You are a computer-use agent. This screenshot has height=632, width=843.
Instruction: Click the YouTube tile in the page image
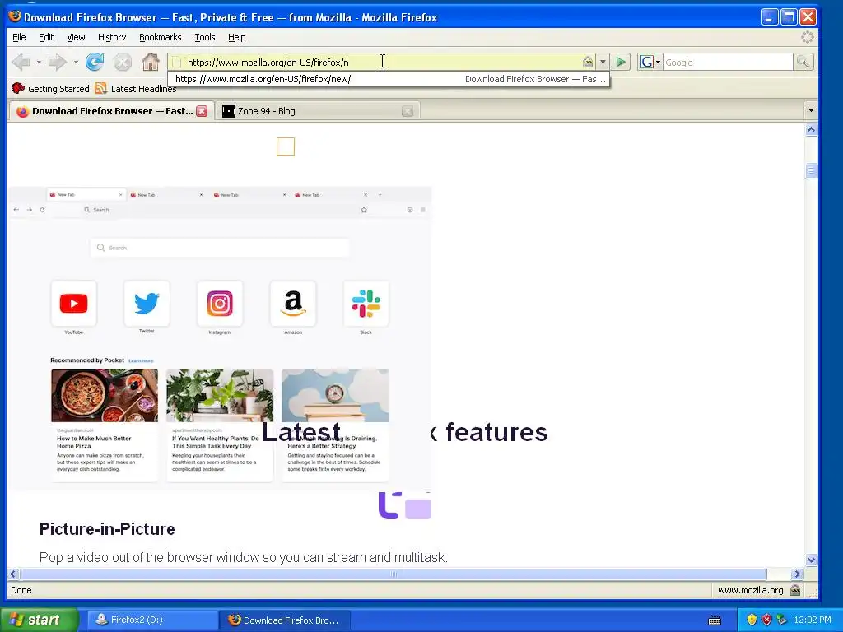tap(73, 304)
